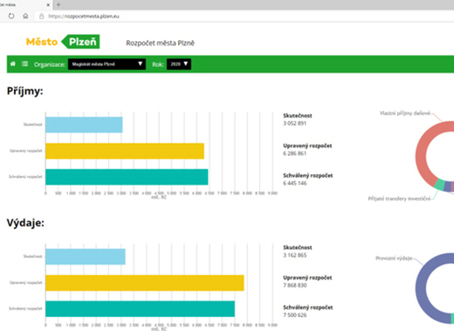Click the Příjmy Schválený rozpočet teal bar
Viewport: 454px width, 331px height.
pos(127,177)
